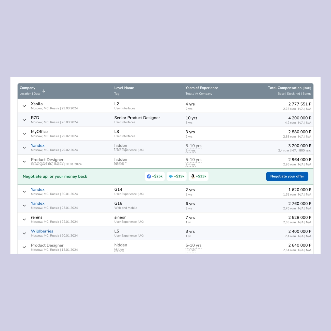Click the 10 yrs experience value
The height and width of the screenshot is (331, 331).
pos(191,118)
